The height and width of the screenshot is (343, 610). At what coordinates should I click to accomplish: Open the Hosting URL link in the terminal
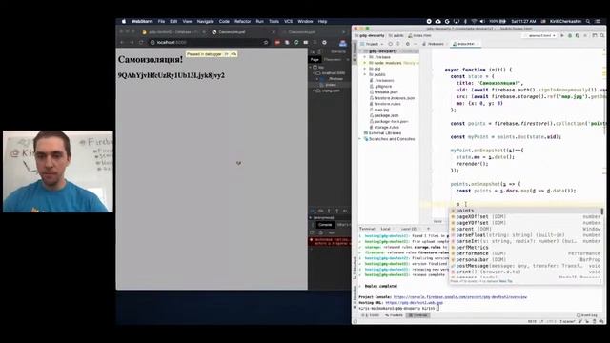click(x=415, y=303)
